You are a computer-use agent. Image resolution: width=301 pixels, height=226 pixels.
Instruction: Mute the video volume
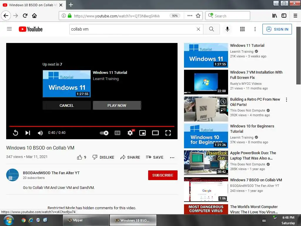pos(40,133)
